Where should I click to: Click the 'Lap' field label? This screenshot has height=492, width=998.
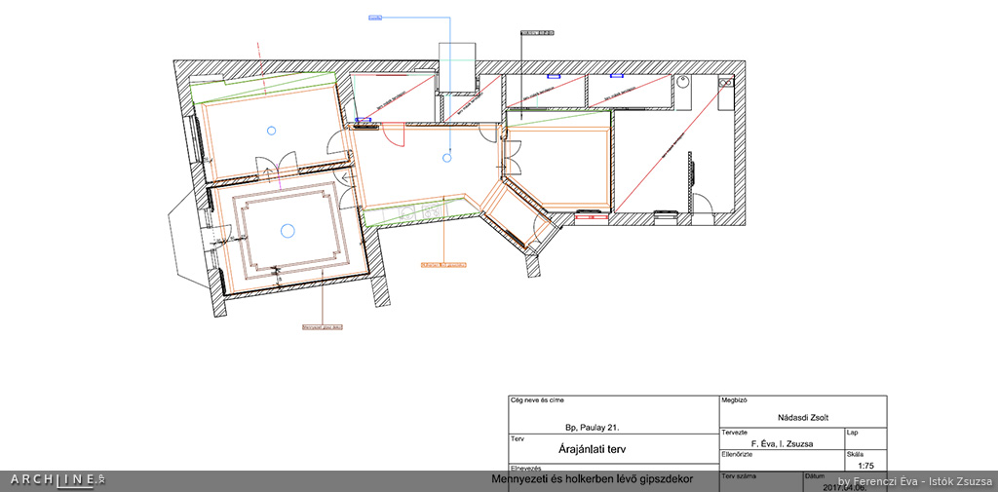click(x=854, y=433)
